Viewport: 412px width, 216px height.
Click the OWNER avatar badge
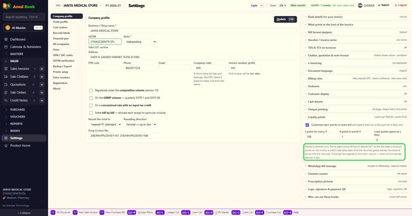click(x=360, y=5)
